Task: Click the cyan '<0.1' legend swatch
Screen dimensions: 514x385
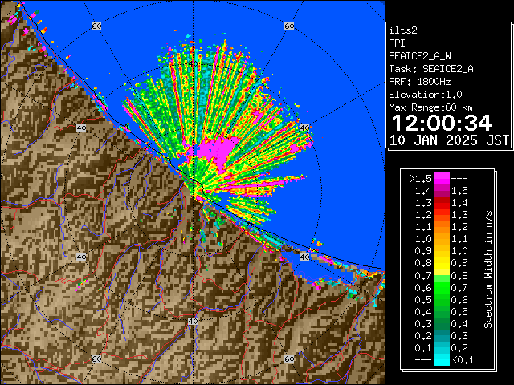Action: click(x=442, y=360)
